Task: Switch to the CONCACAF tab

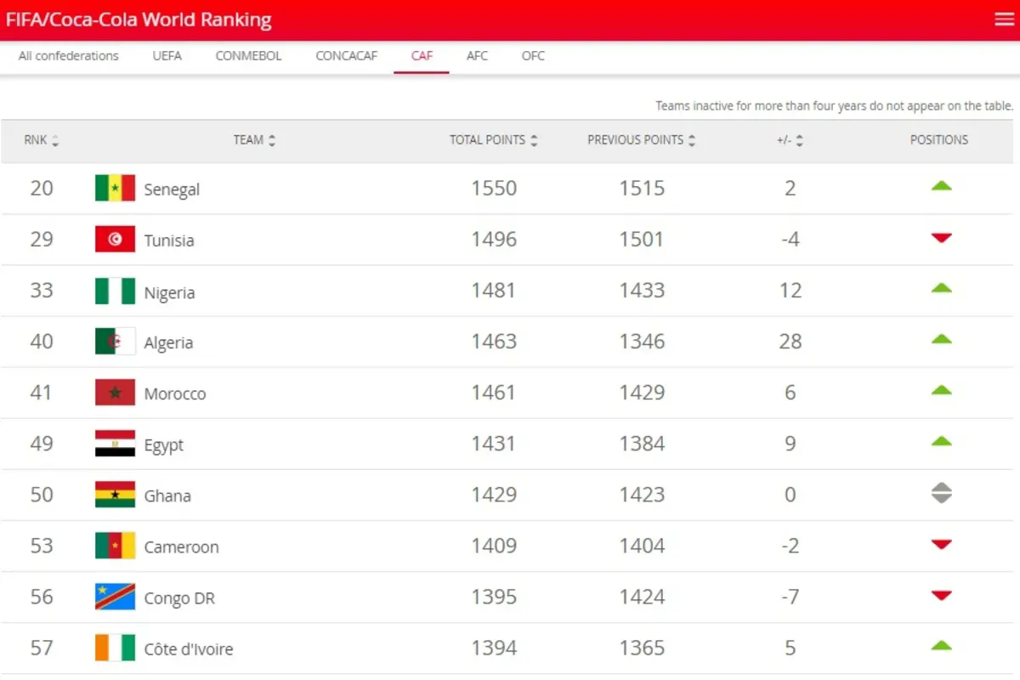Action: click(347, 56)
